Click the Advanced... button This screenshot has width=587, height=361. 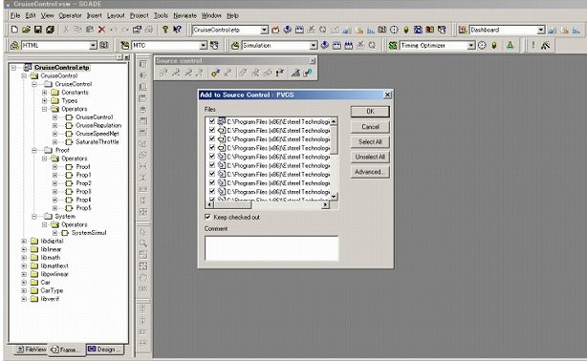(370, 172)
